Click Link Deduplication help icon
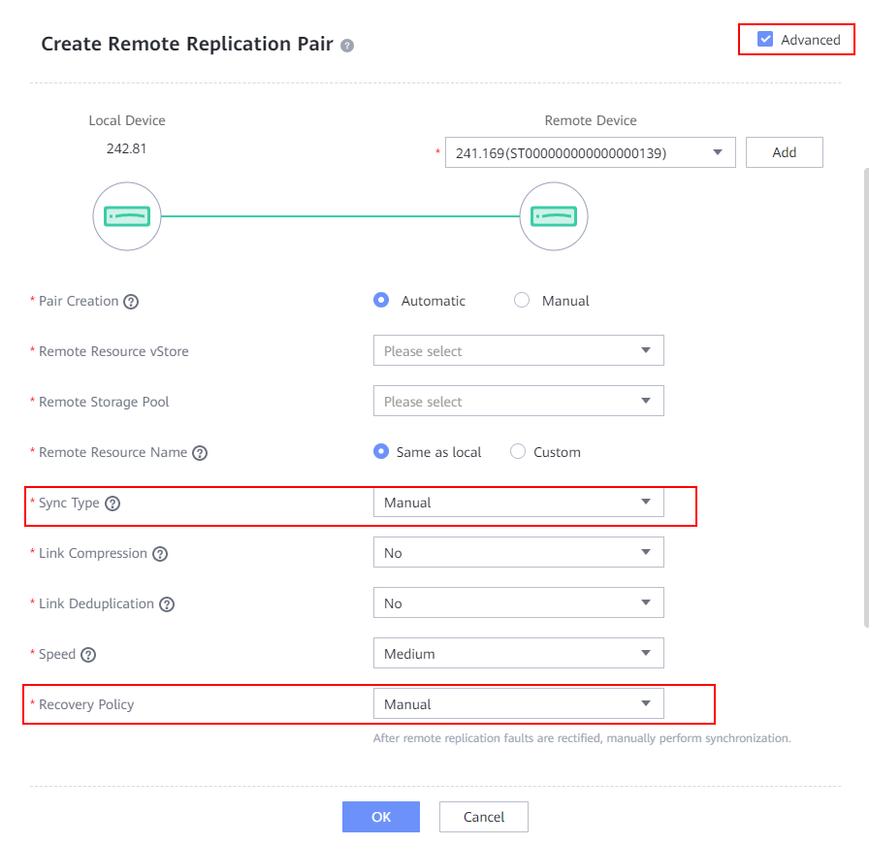Screen dimensions: 869x845 167,604
